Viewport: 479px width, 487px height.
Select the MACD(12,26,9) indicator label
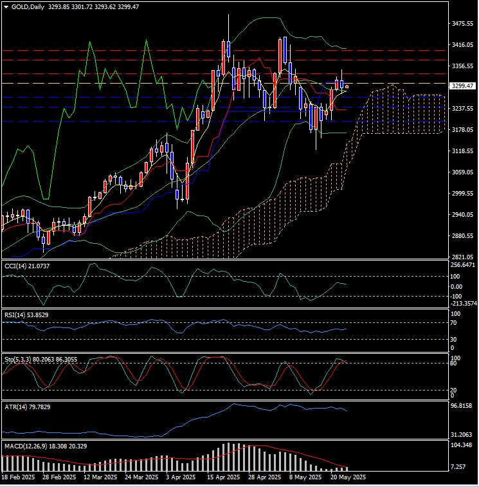(46, 446)
